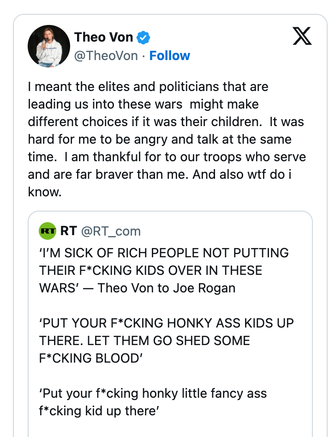Click the @TheoVon handle

pyautogui.click(x=105, y=55)
